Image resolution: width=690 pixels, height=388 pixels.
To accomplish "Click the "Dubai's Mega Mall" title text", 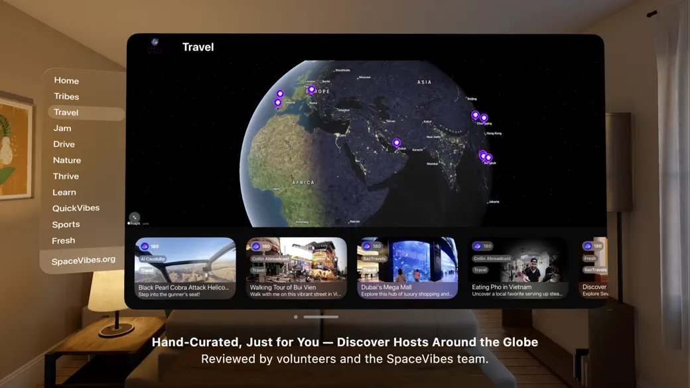I will click(386, 287).
